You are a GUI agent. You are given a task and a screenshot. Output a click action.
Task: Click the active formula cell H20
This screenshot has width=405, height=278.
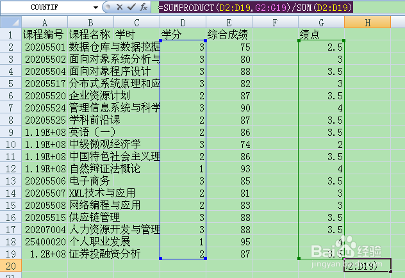(x=368, y=265)
